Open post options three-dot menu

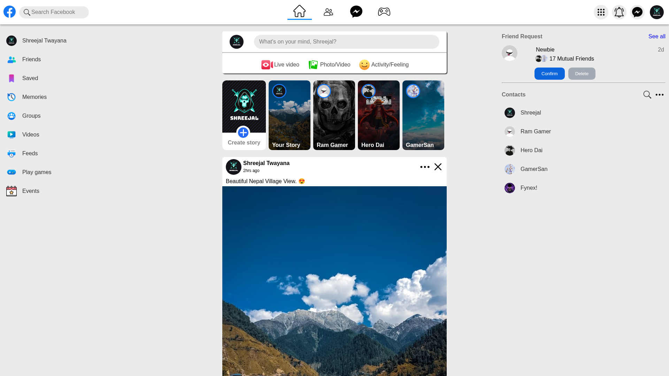point(425,167)
